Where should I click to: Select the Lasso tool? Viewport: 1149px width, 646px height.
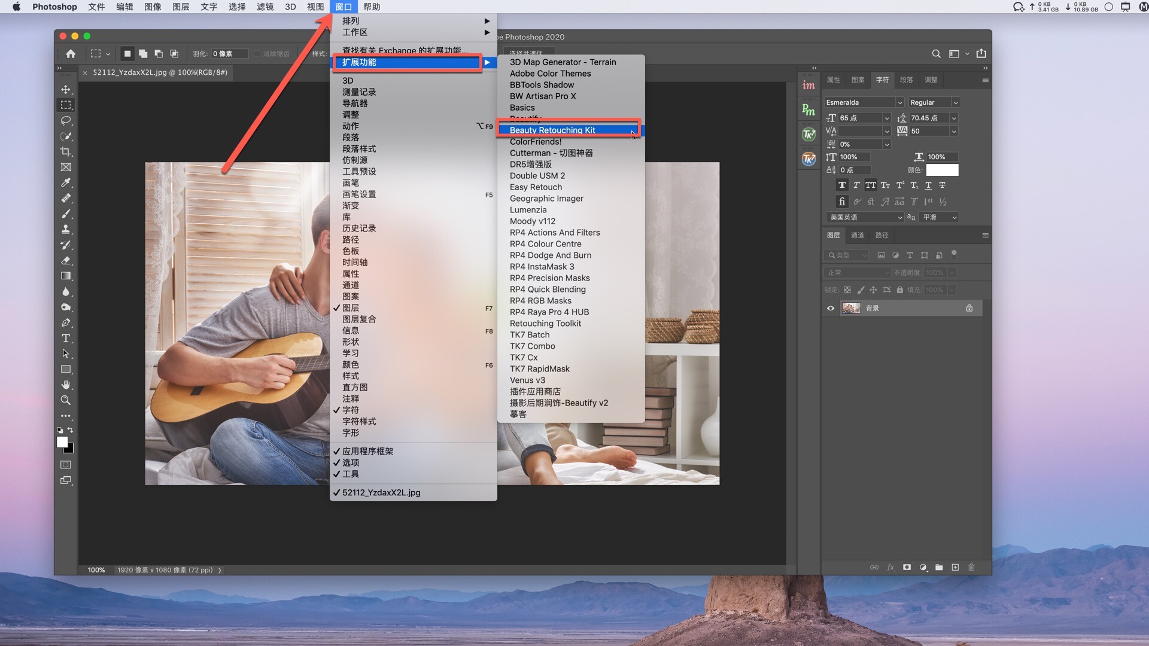66,120
